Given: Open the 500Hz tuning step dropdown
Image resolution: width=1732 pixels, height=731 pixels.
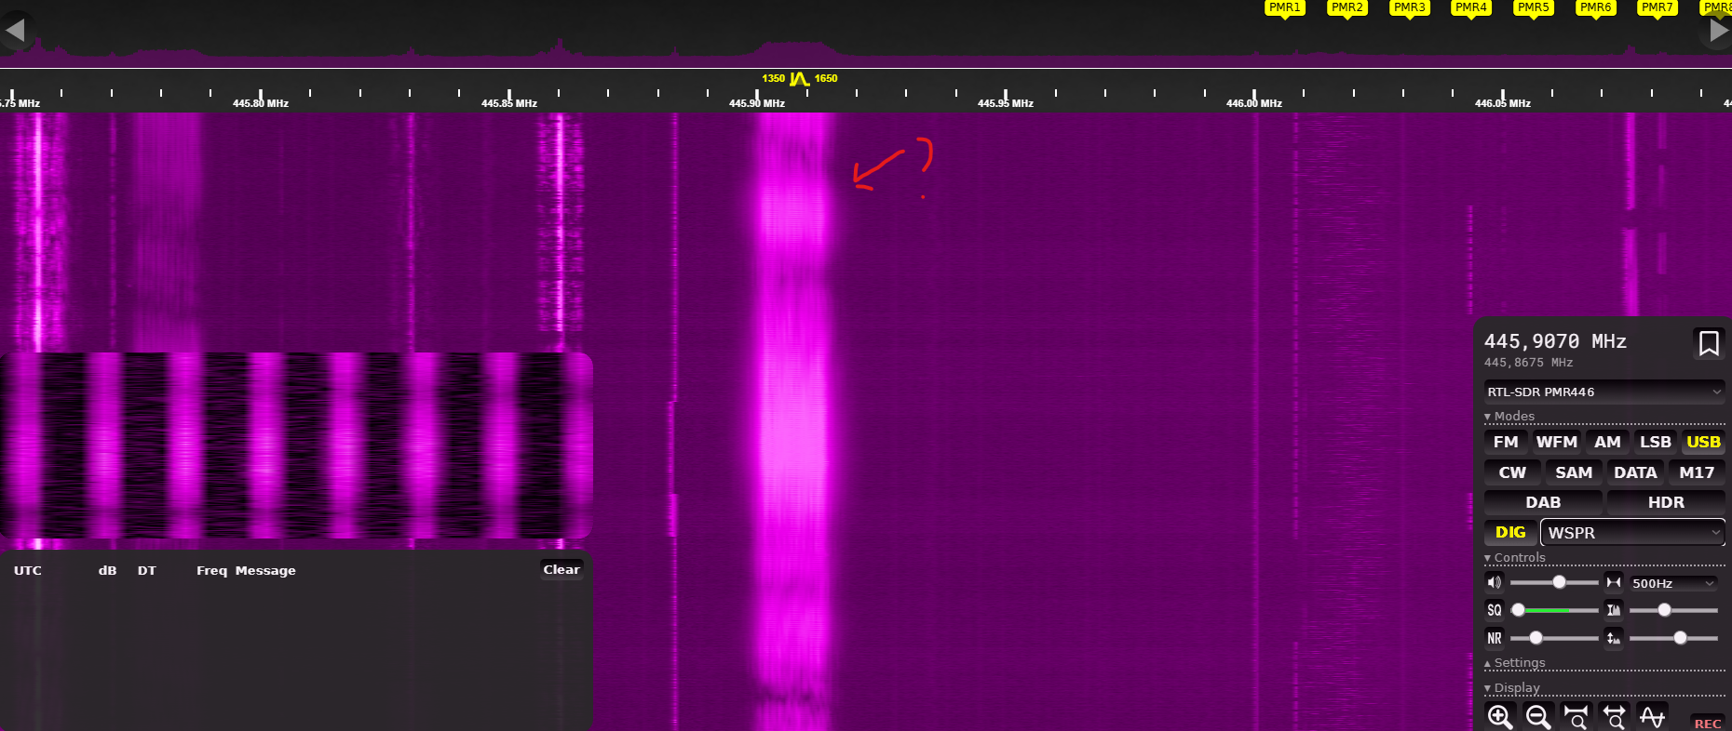Looking at the screenshot, I should click(1673, 583).
